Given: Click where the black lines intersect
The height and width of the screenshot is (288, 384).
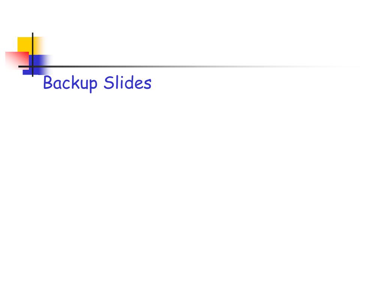Looking at the screenshot, I should point(33,66).
